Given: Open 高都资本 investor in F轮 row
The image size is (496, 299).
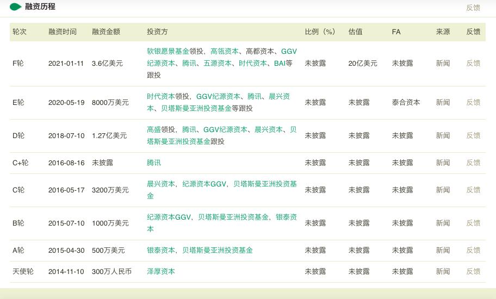Looking at the screenshot, I should [x=260, y=51].
